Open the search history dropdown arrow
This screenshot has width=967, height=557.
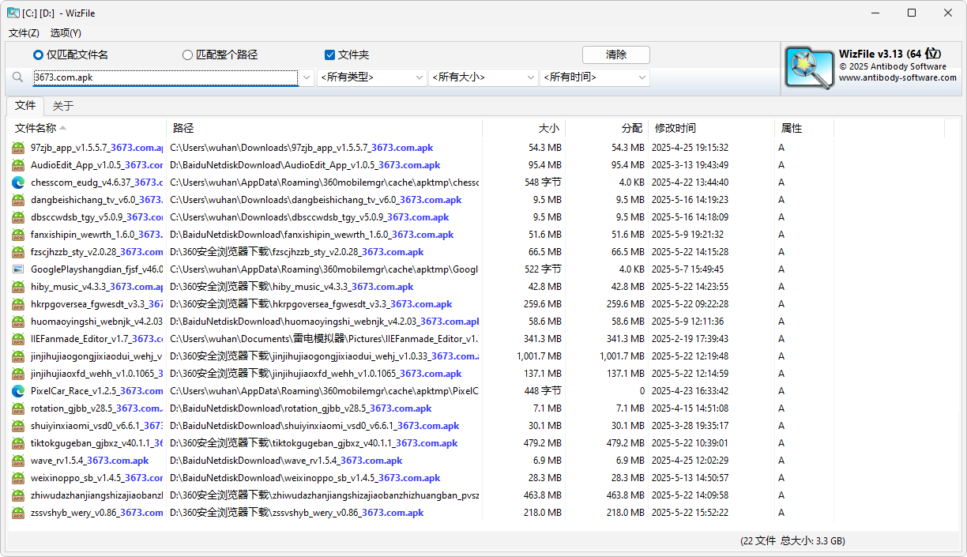click(307, 77)
